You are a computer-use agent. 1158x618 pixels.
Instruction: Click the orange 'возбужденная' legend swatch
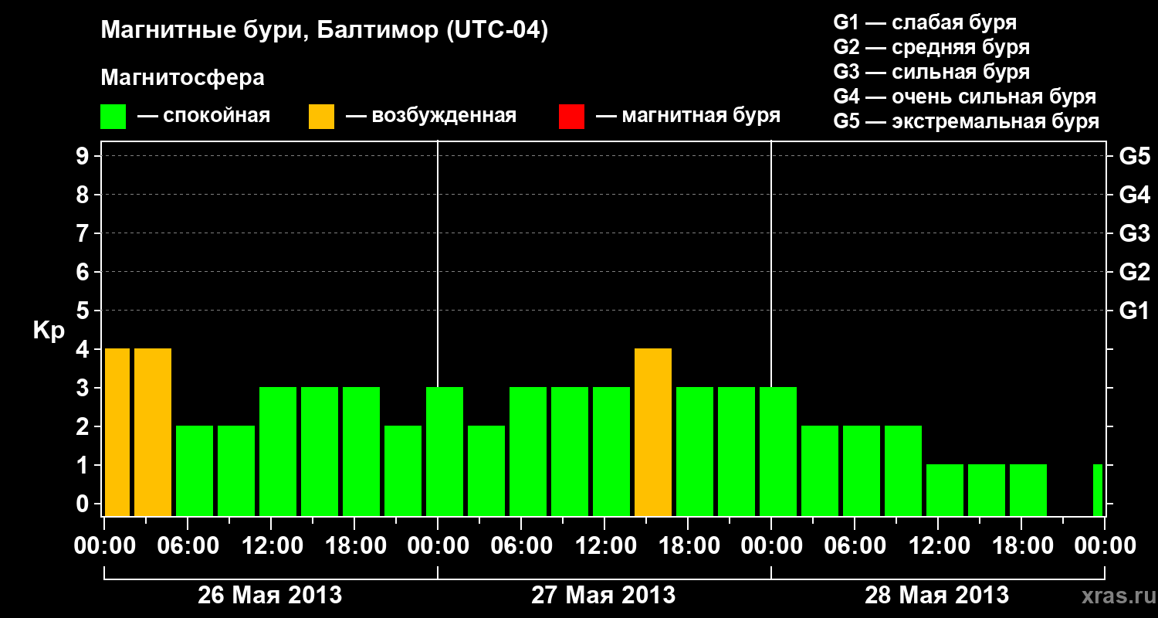point(322,117)
